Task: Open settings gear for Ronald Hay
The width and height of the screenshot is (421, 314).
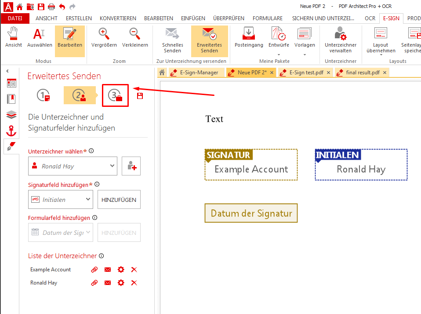Action: (121, 283)
